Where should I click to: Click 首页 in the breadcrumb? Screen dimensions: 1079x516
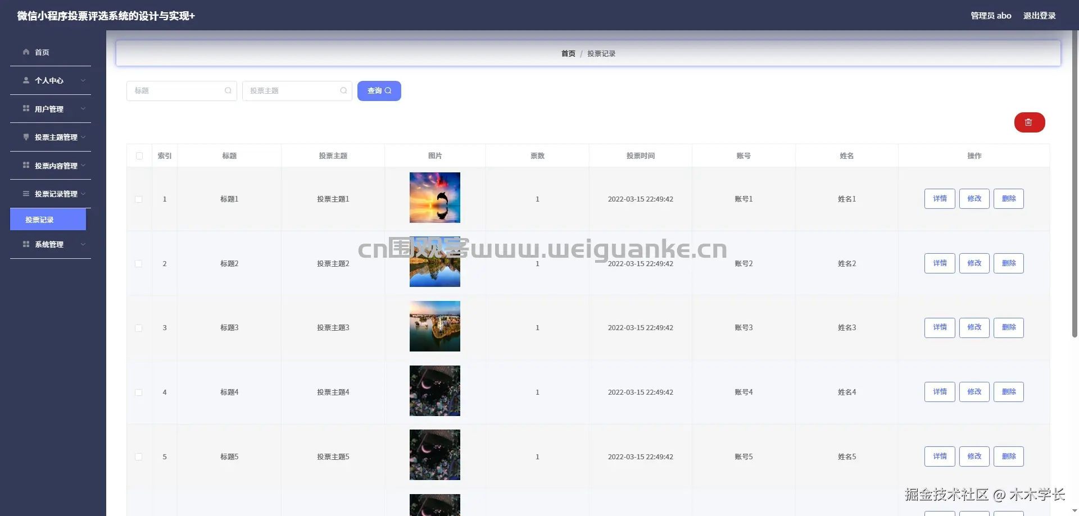(x=568, y=54)
